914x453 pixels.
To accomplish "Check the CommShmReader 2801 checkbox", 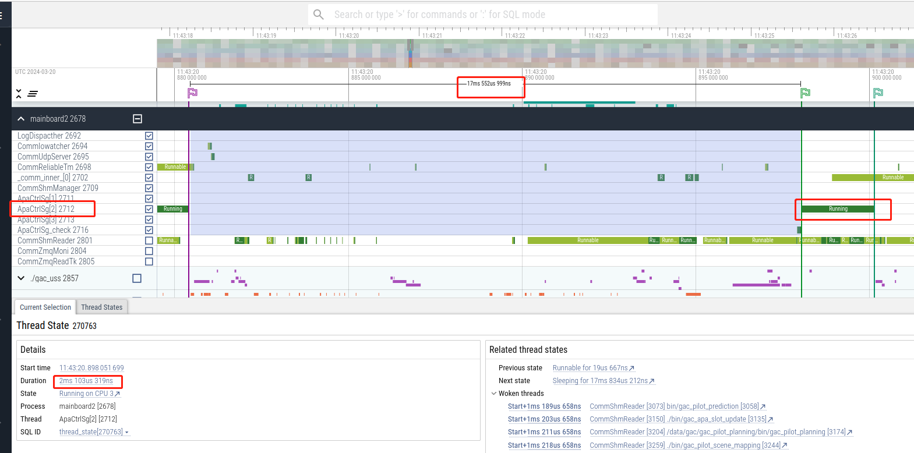I will [149, 240].
